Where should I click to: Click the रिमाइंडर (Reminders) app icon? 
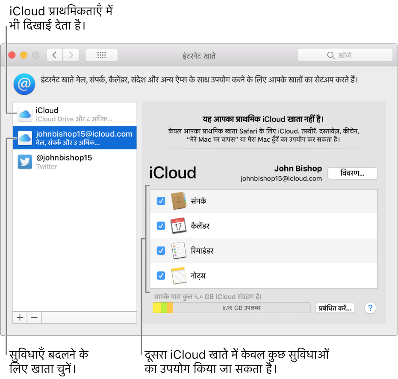[179, 251]
